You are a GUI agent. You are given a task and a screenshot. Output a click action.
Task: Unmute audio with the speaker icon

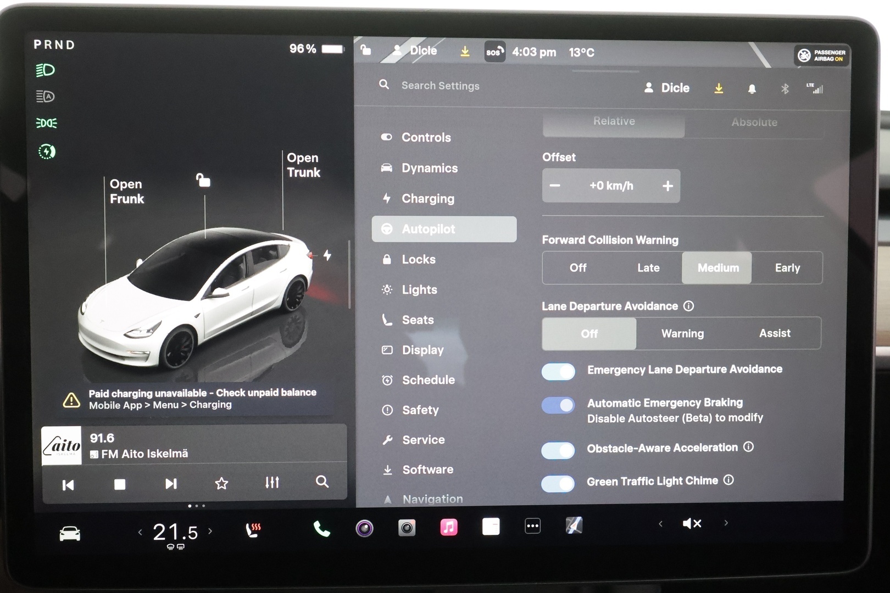click(x=692, y=523)
